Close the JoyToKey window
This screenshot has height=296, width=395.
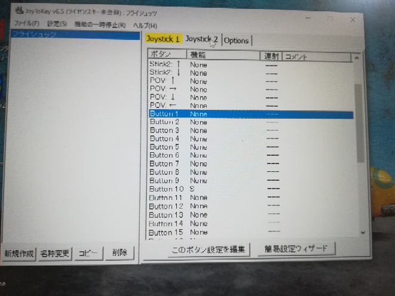tap(353, 20)
